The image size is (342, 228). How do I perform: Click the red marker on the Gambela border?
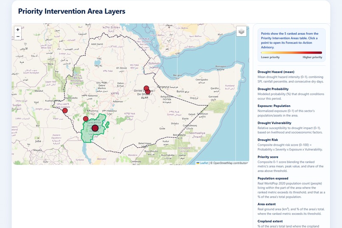tap(65, 111)
